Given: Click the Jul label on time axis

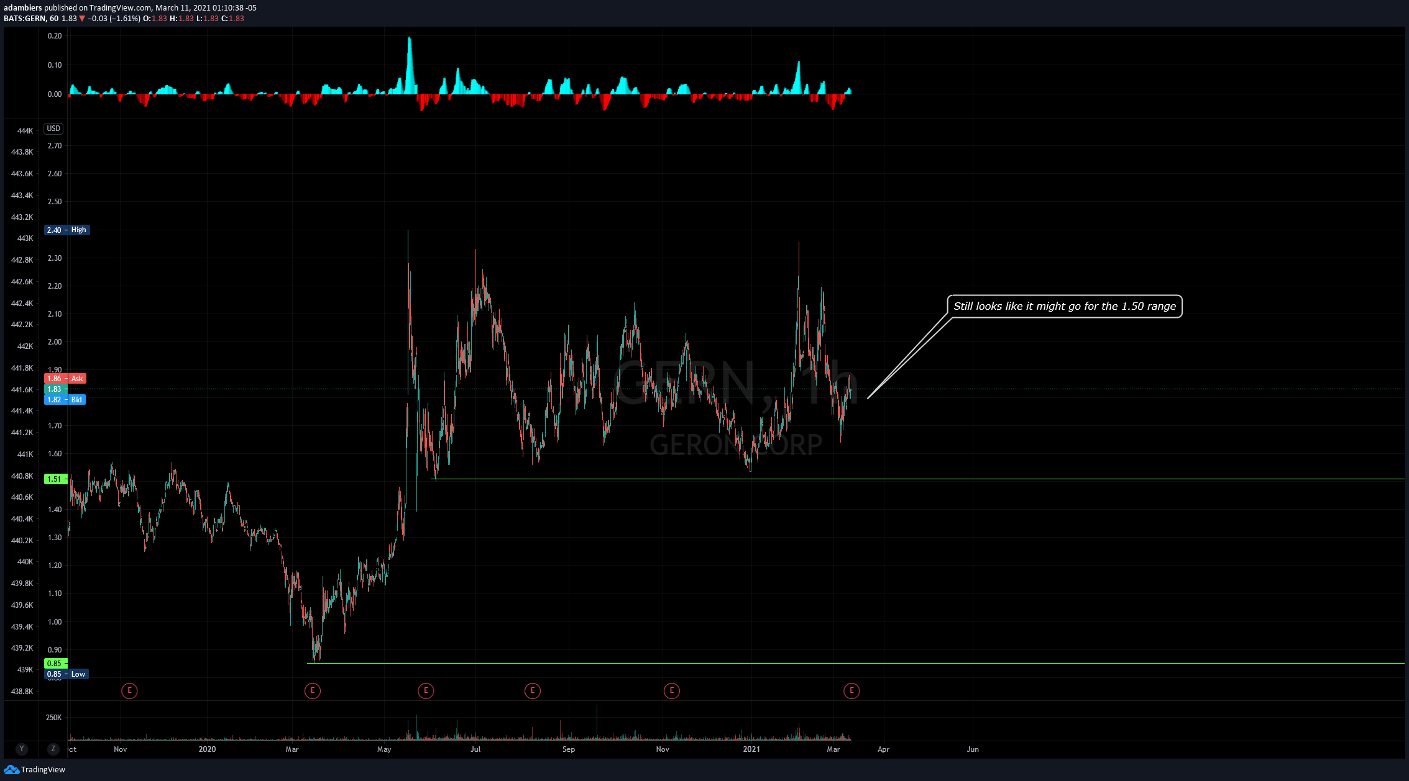Looking at the screenshot, I should (475, 749).
